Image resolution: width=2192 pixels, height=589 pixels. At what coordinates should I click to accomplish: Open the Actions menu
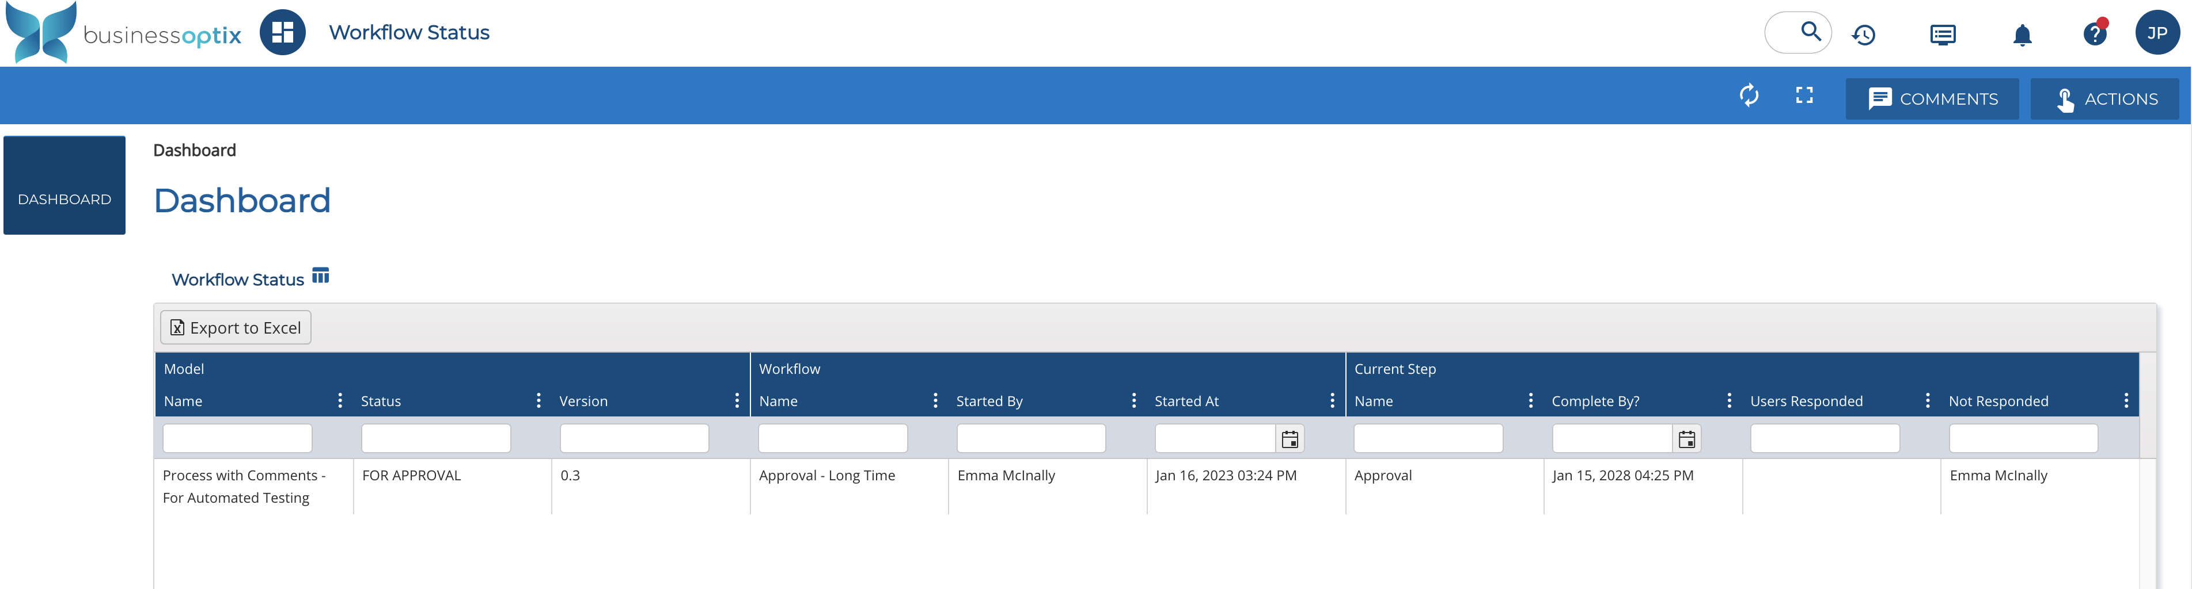pyautogui.click(x=2104, y=98)
